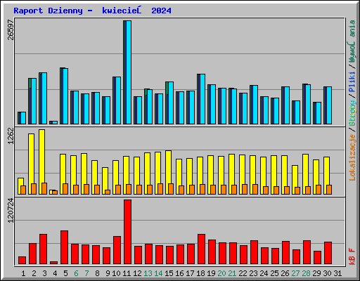Screen dimensions: 360x281
Task: Click the red KB bar for day 11
Action: [x=128, y=232]
